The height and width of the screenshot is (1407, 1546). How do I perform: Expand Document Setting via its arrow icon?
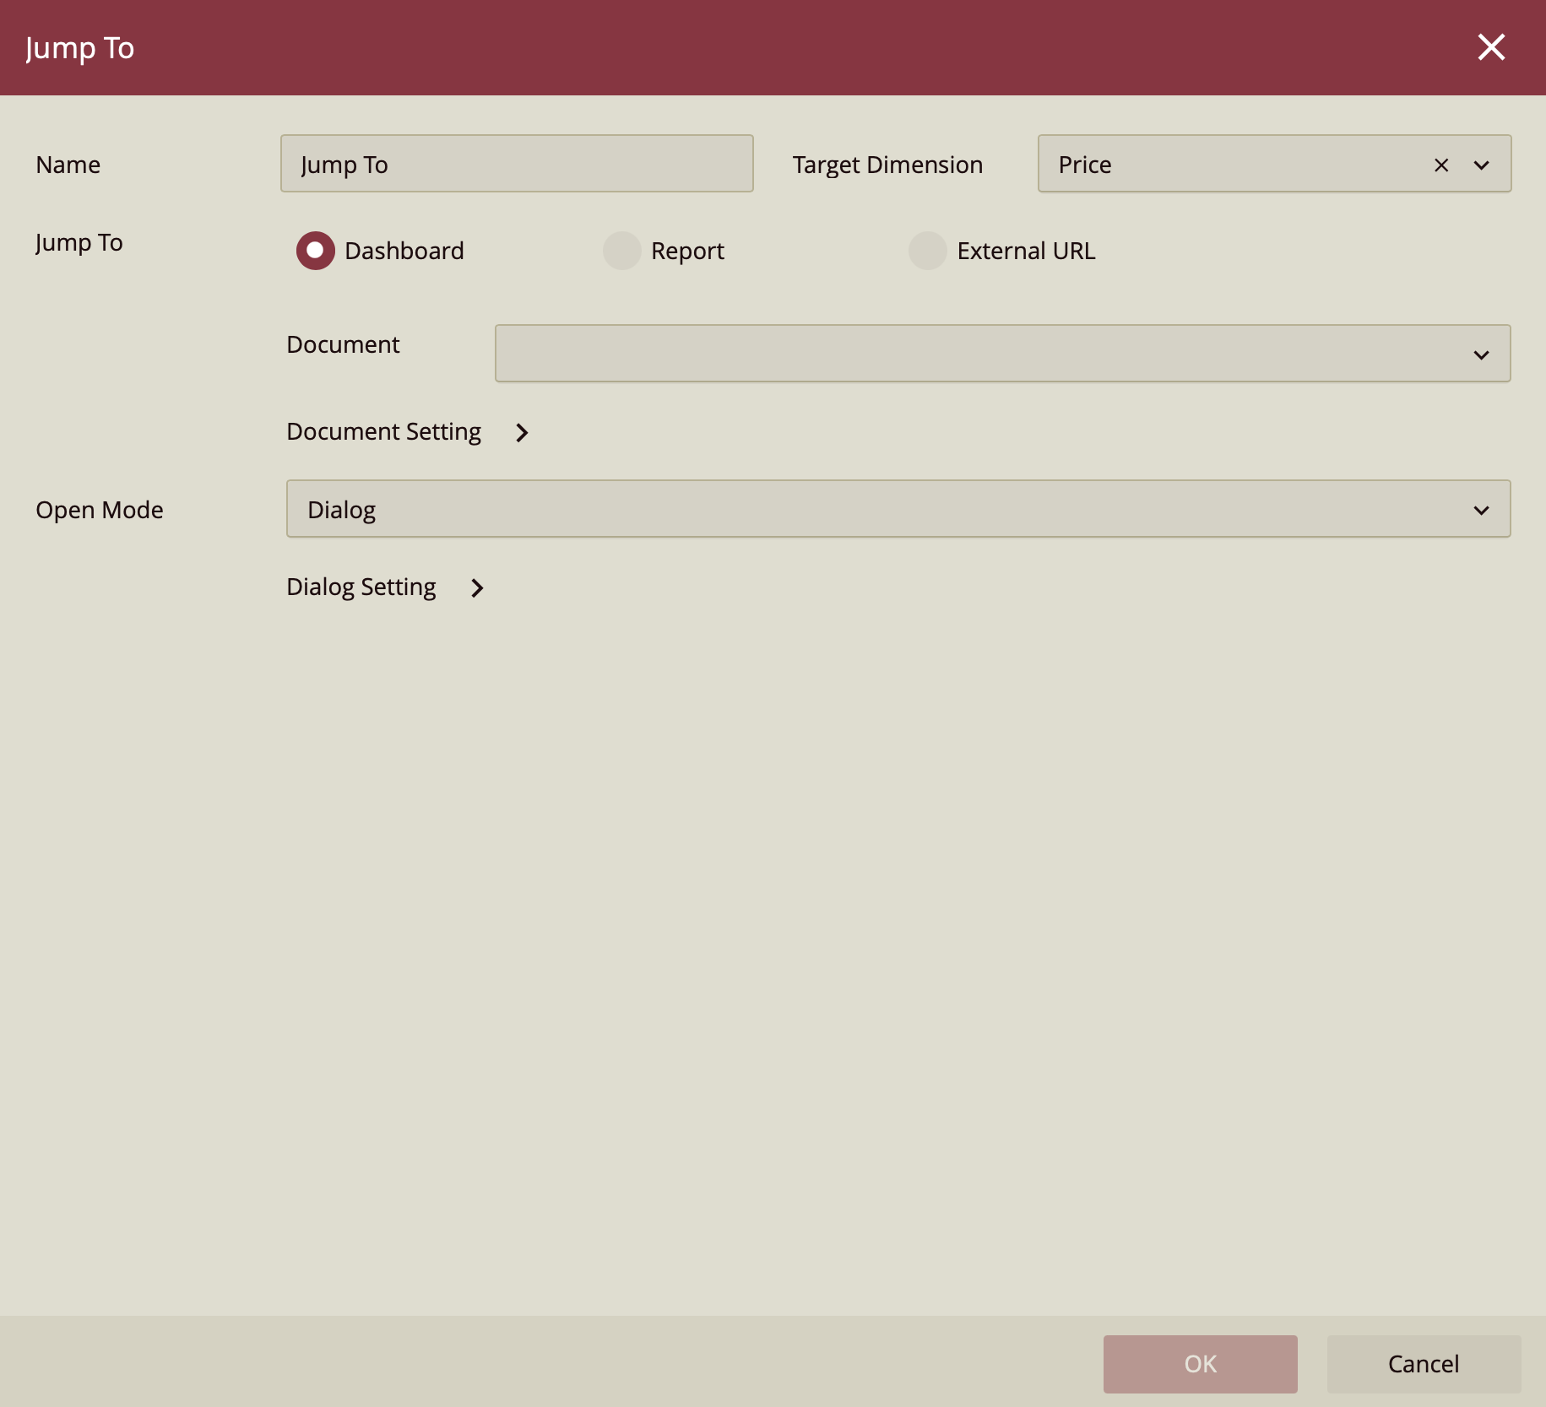coord(522,432)
